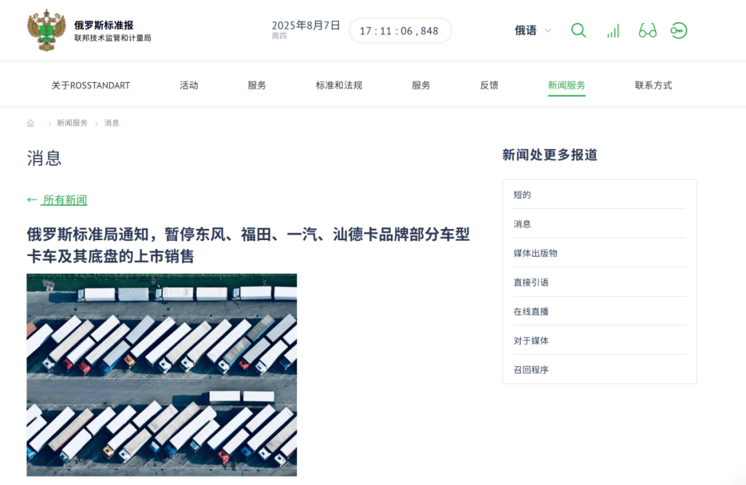Click 新闻服务 in the breadcrumb

point(73,123)
